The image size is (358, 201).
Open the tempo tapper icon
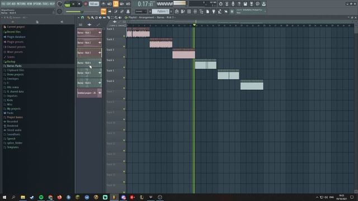pos(220,11)
